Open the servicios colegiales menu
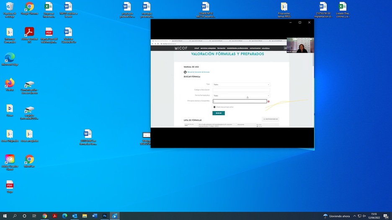 point(208,48)
